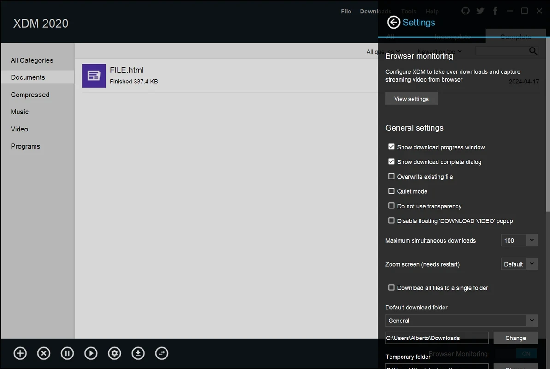The image size is (550, 369).
Task: Click the FILE.html file name
Action: coord(127,70)
